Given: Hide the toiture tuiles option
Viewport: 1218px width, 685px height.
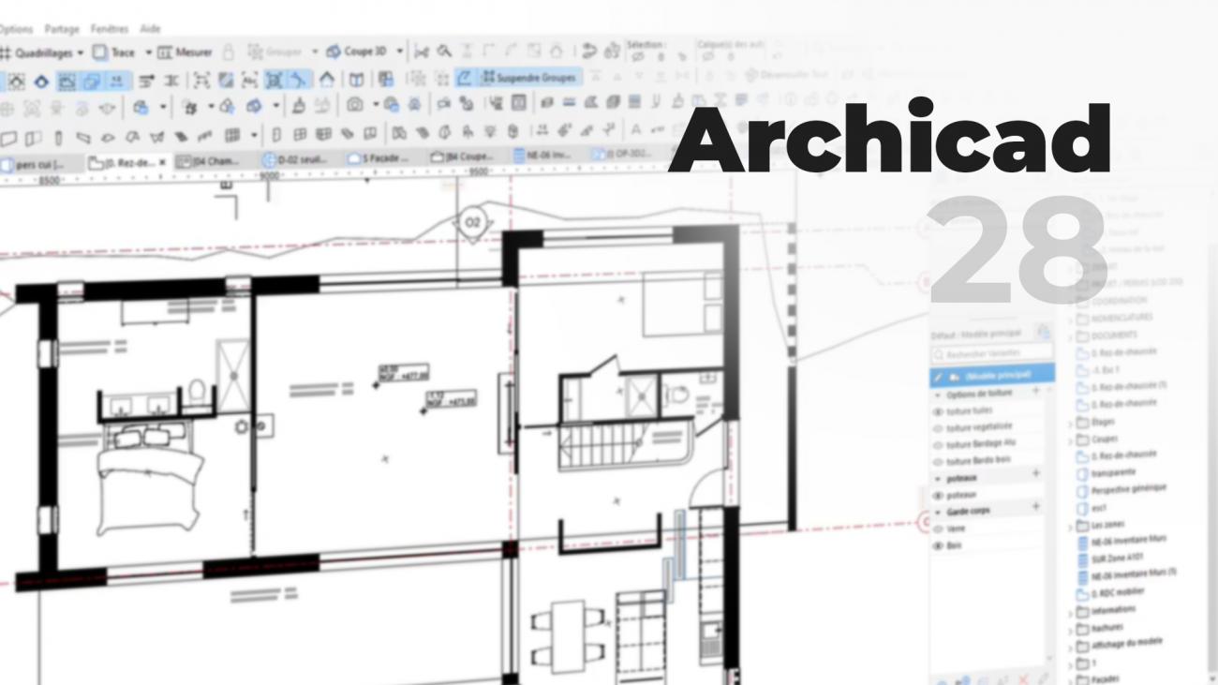Looking at the screenshot, I should (937, 410).
